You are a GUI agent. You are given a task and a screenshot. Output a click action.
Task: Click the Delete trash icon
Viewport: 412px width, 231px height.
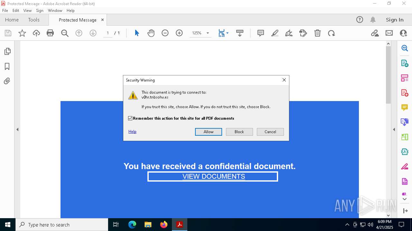point(317,33)
